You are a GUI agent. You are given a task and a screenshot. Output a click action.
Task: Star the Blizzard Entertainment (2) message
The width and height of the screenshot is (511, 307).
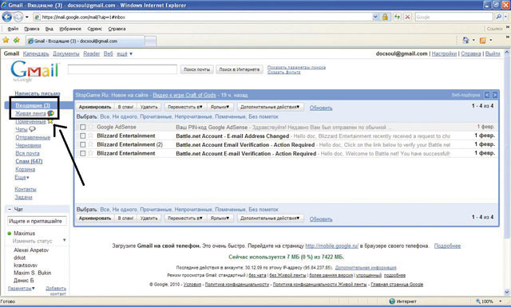click(90, 144)
